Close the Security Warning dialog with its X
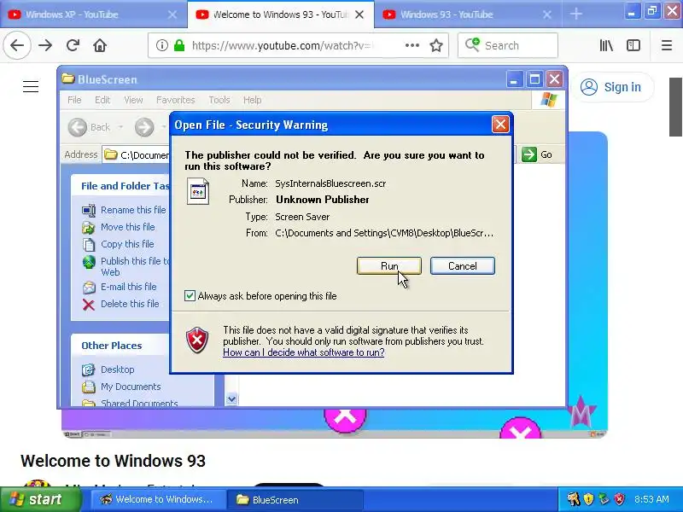683x512 pixels. 500,125
